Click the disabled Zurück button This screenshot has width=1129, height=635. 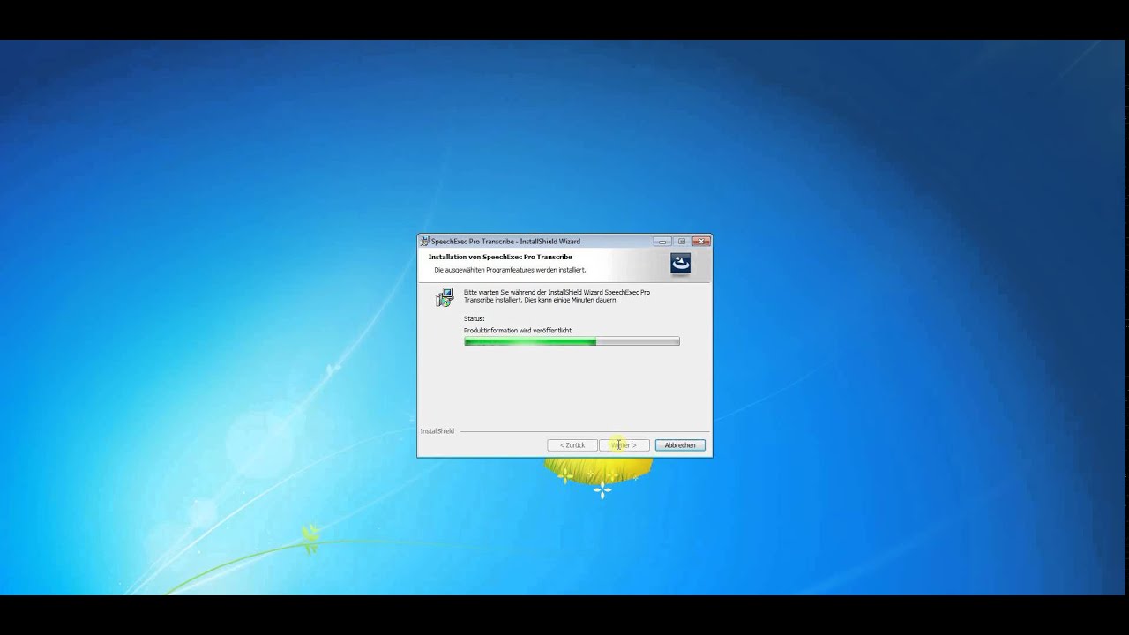pyautogui.click(x=572, y=445)
